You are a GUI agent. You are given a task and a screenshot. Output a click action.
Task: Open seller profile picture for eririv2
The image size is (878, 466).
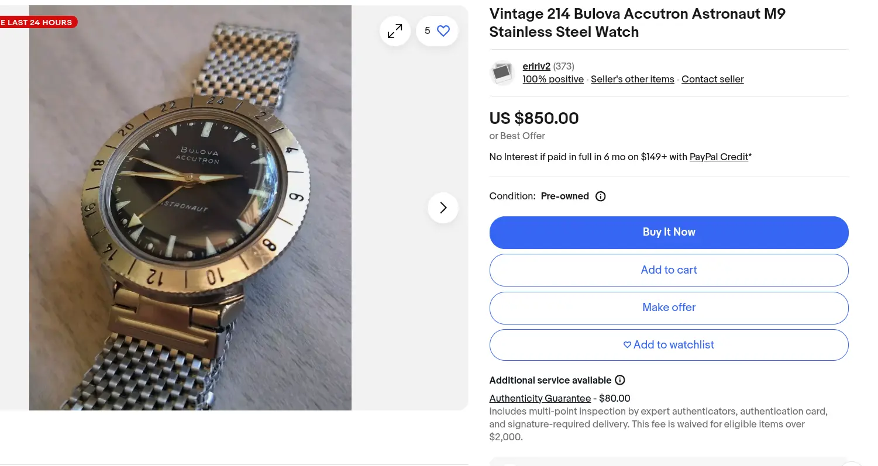[x=502, y=73]
